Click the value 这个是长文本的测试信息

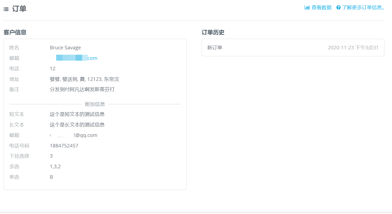[x=77, y=125]
